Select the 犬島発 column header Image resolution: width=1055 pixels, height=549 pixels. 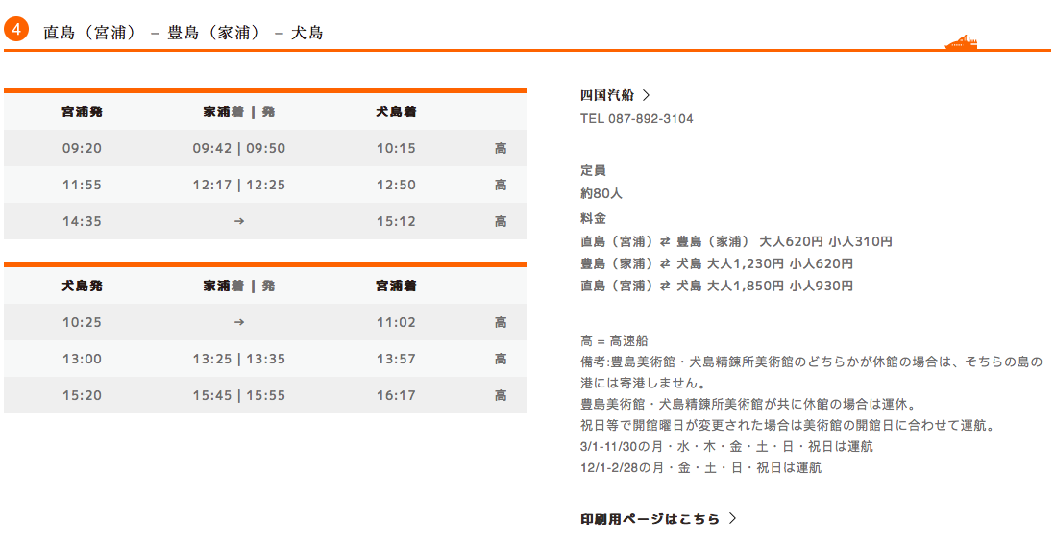[x=82, y=286]
